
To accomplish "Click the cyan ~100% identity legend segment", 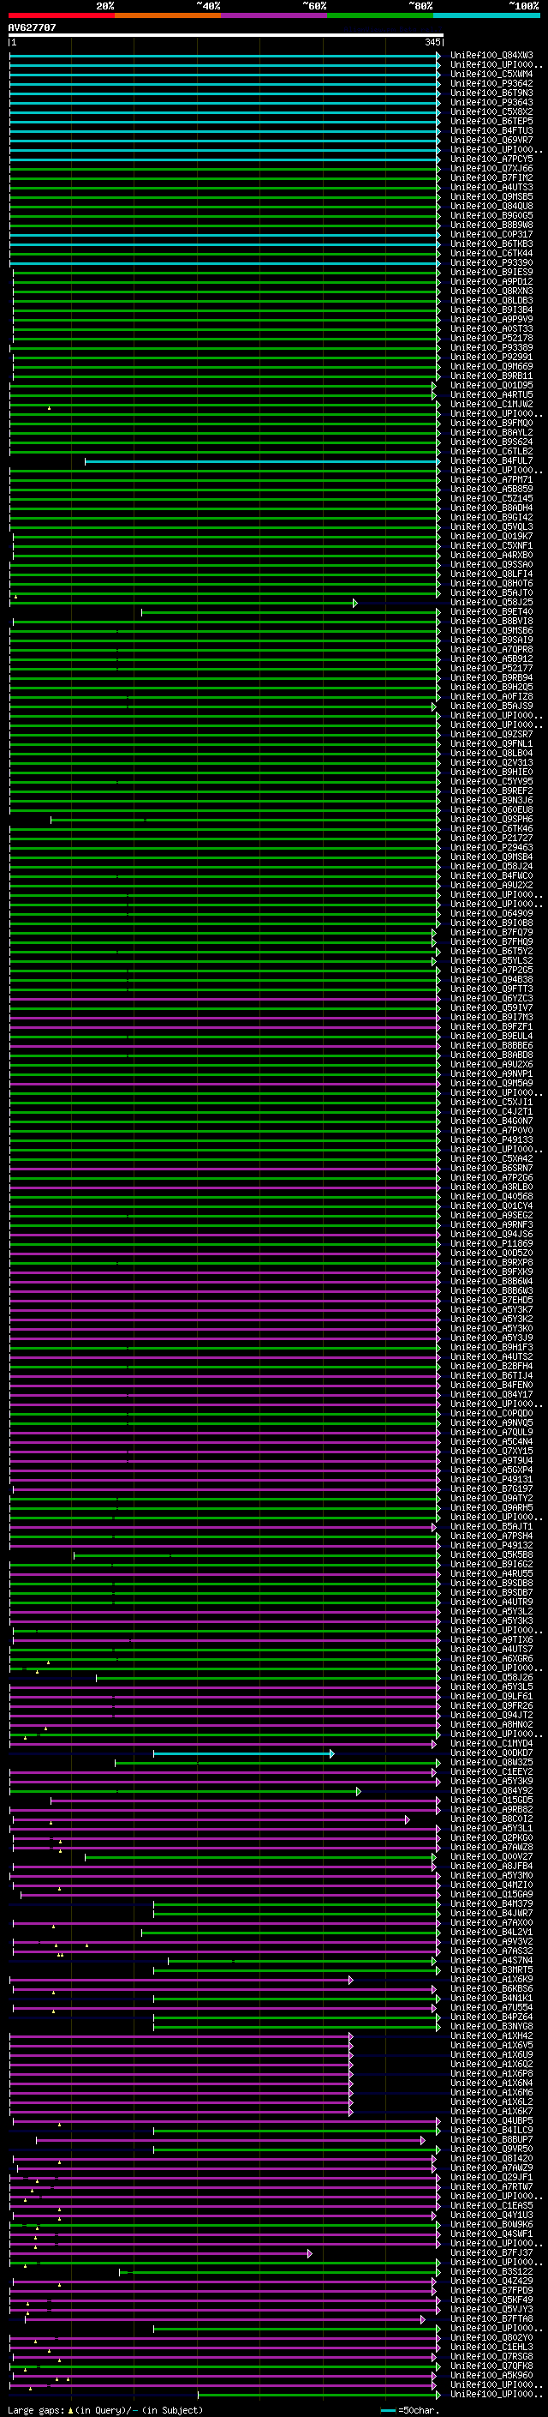I will point(486,16).
